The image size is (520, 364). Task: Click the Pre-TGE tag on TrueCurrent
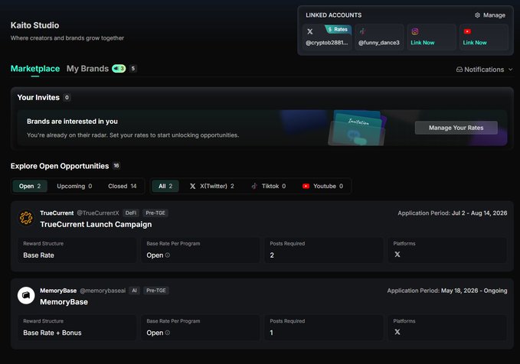point(155,213)
